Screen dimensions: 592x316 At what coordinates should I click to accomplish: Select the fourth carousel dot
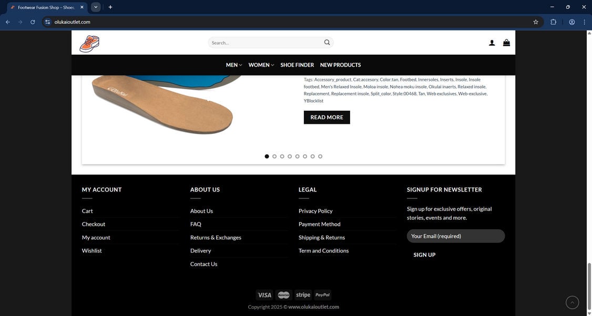290,156
